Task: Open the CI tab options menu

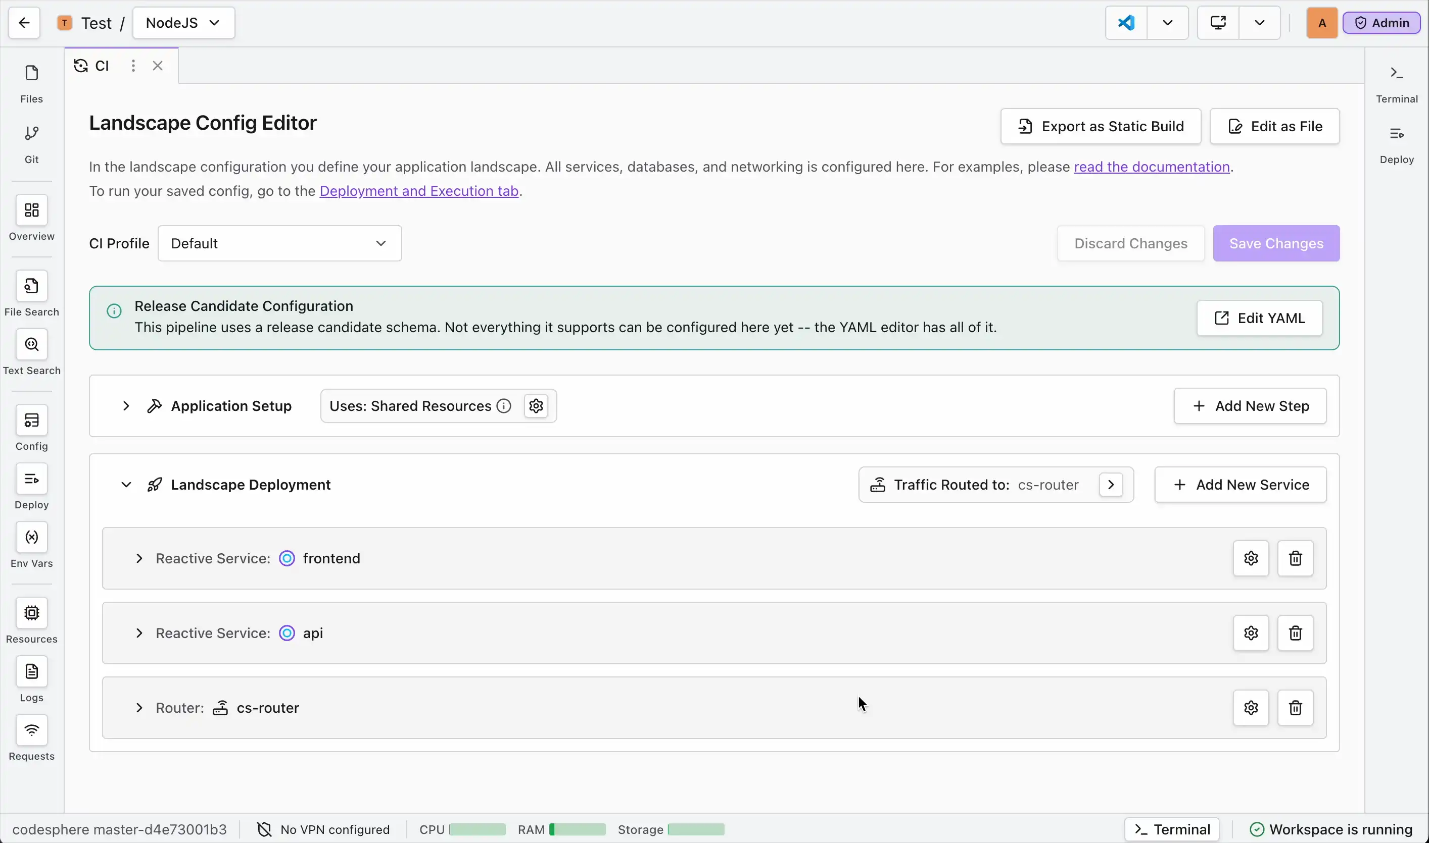Action: coord(133,66)
